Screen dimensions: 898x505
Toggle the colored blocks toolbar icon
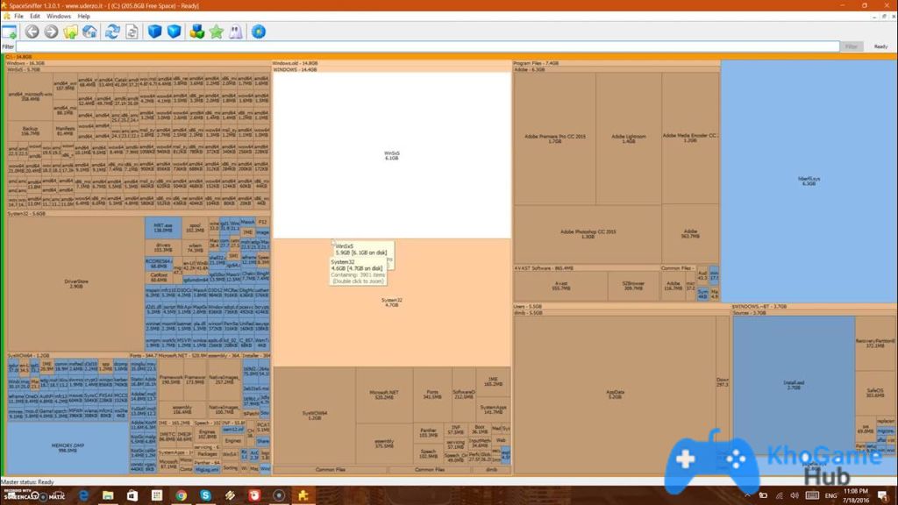[x=196, y=32]
